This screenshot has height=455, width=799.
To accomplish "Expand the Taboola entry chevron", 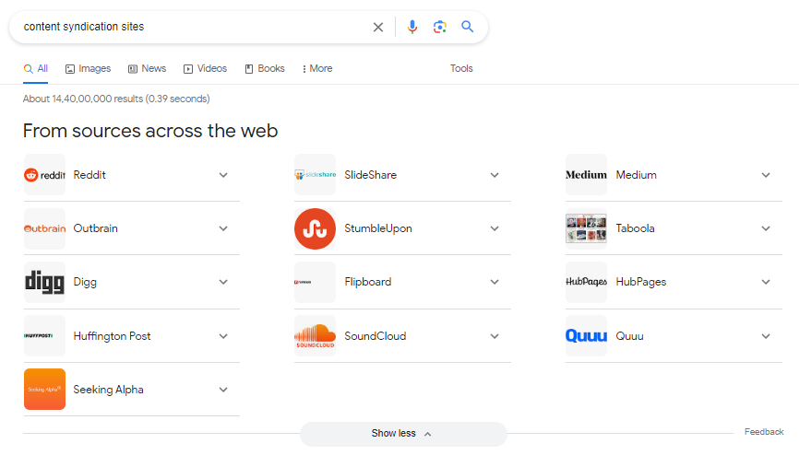I will 766,228.
